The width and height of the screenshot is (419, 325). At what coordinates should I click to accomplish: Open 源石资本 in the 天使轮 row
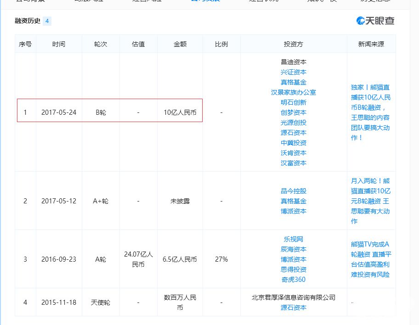click(294, 308)
